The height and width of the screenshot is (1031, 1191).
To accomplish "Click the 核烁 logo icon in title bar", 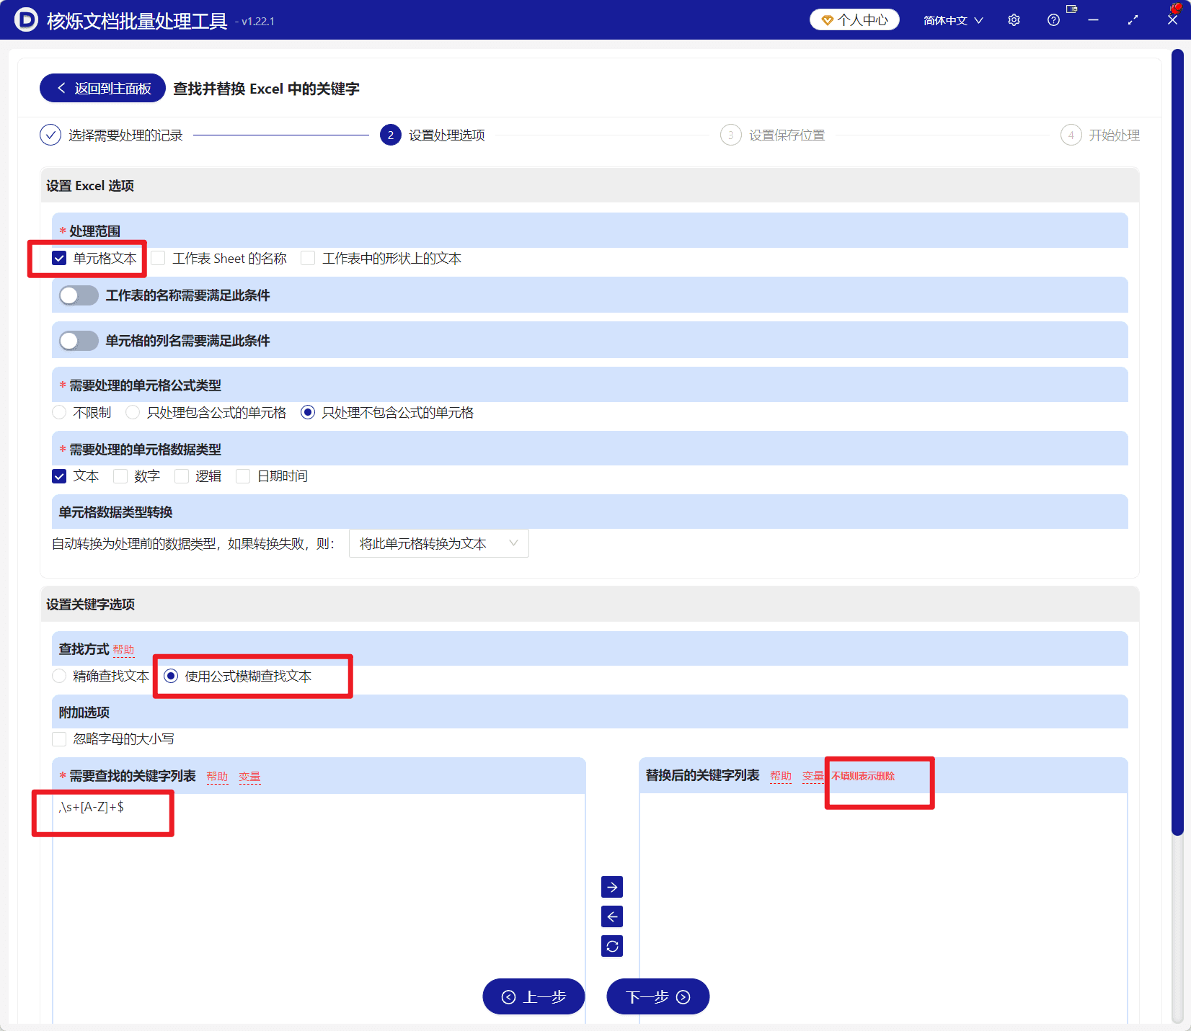I will coord(26,20).
